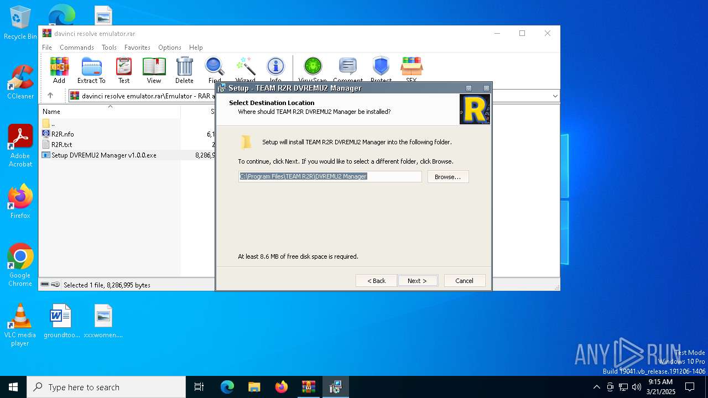
Task: Cancel the DVREMU2 Manager setup
Action: pos(464,281)
